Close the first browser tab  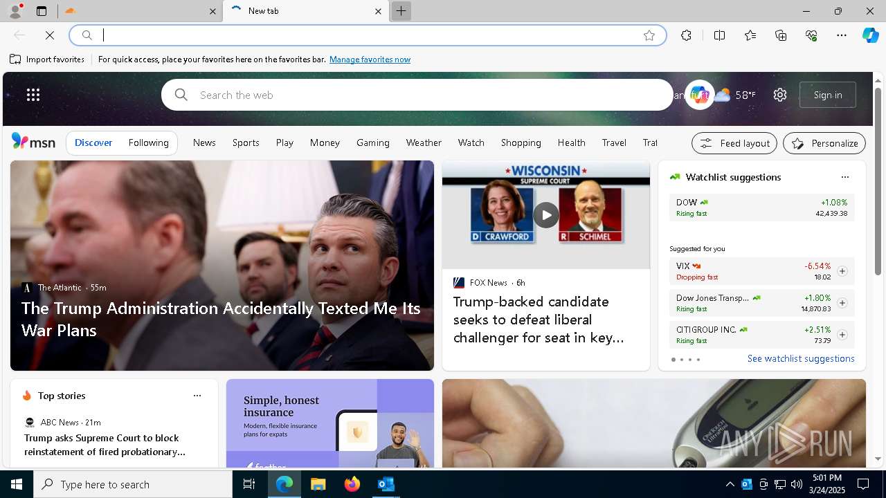tap(213, 11)
